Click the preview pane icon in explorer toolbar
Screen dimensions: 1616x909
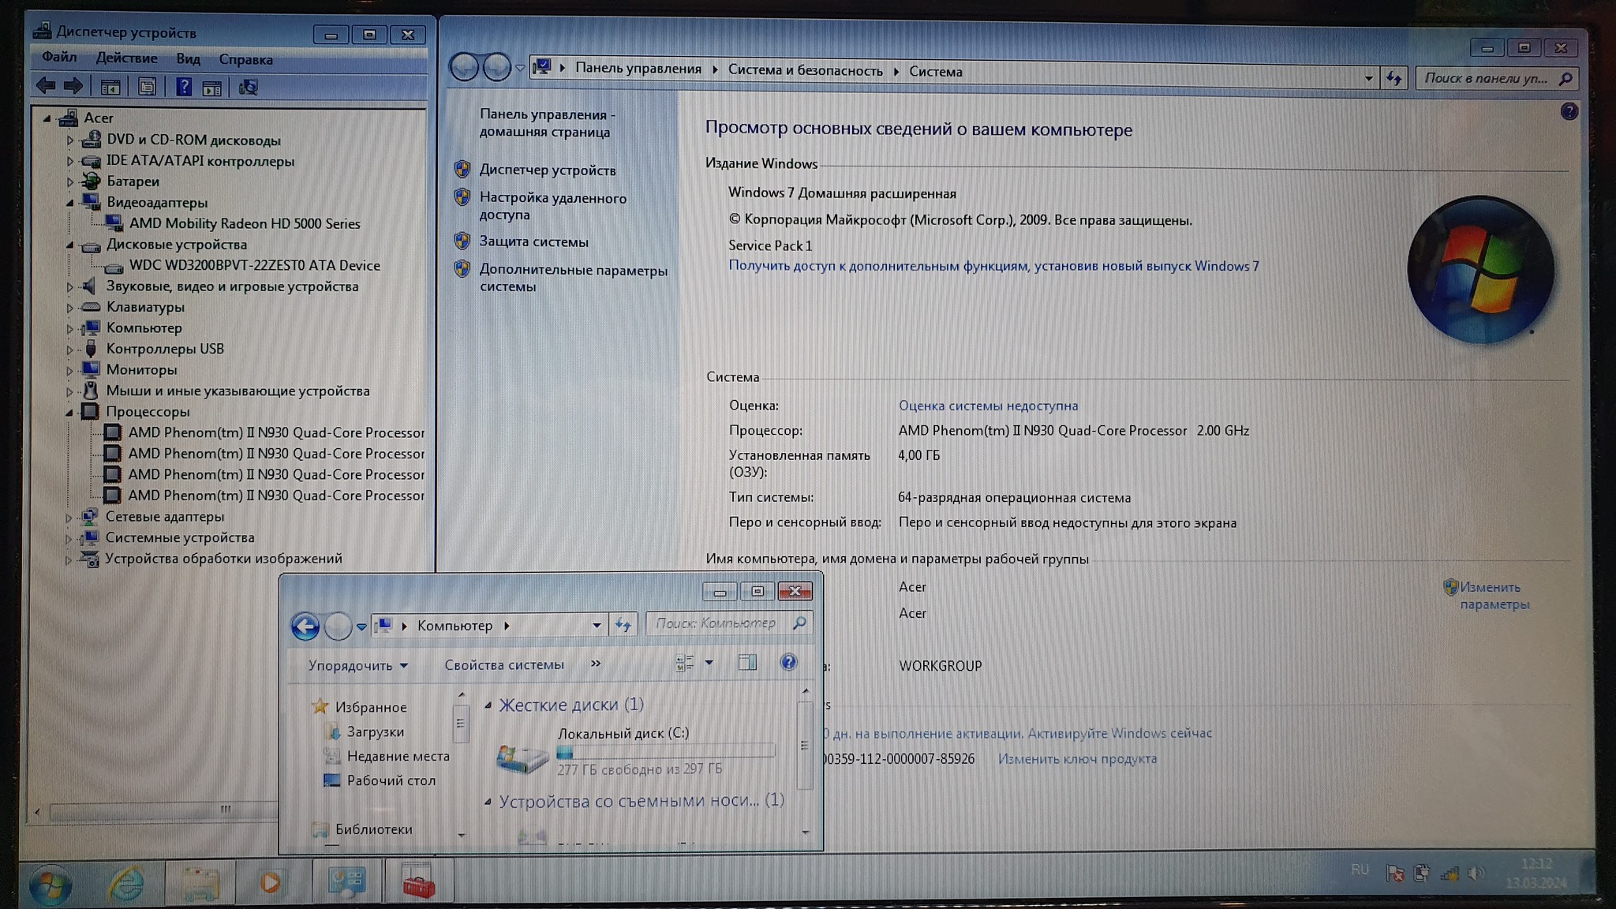[746, 663]
